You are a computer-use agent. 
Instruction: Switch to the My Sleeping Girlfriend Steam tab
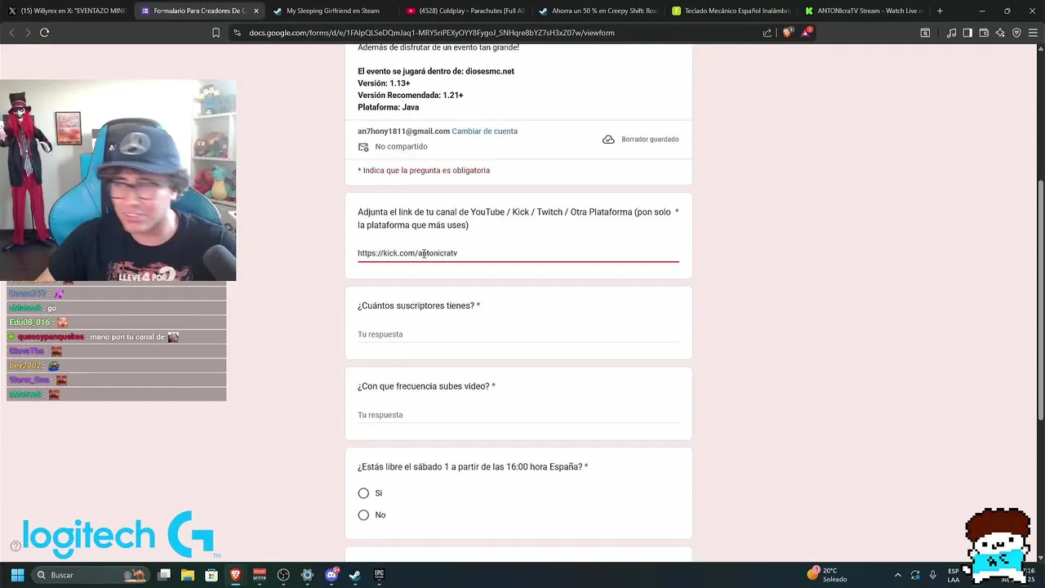[x=332, y=11]
